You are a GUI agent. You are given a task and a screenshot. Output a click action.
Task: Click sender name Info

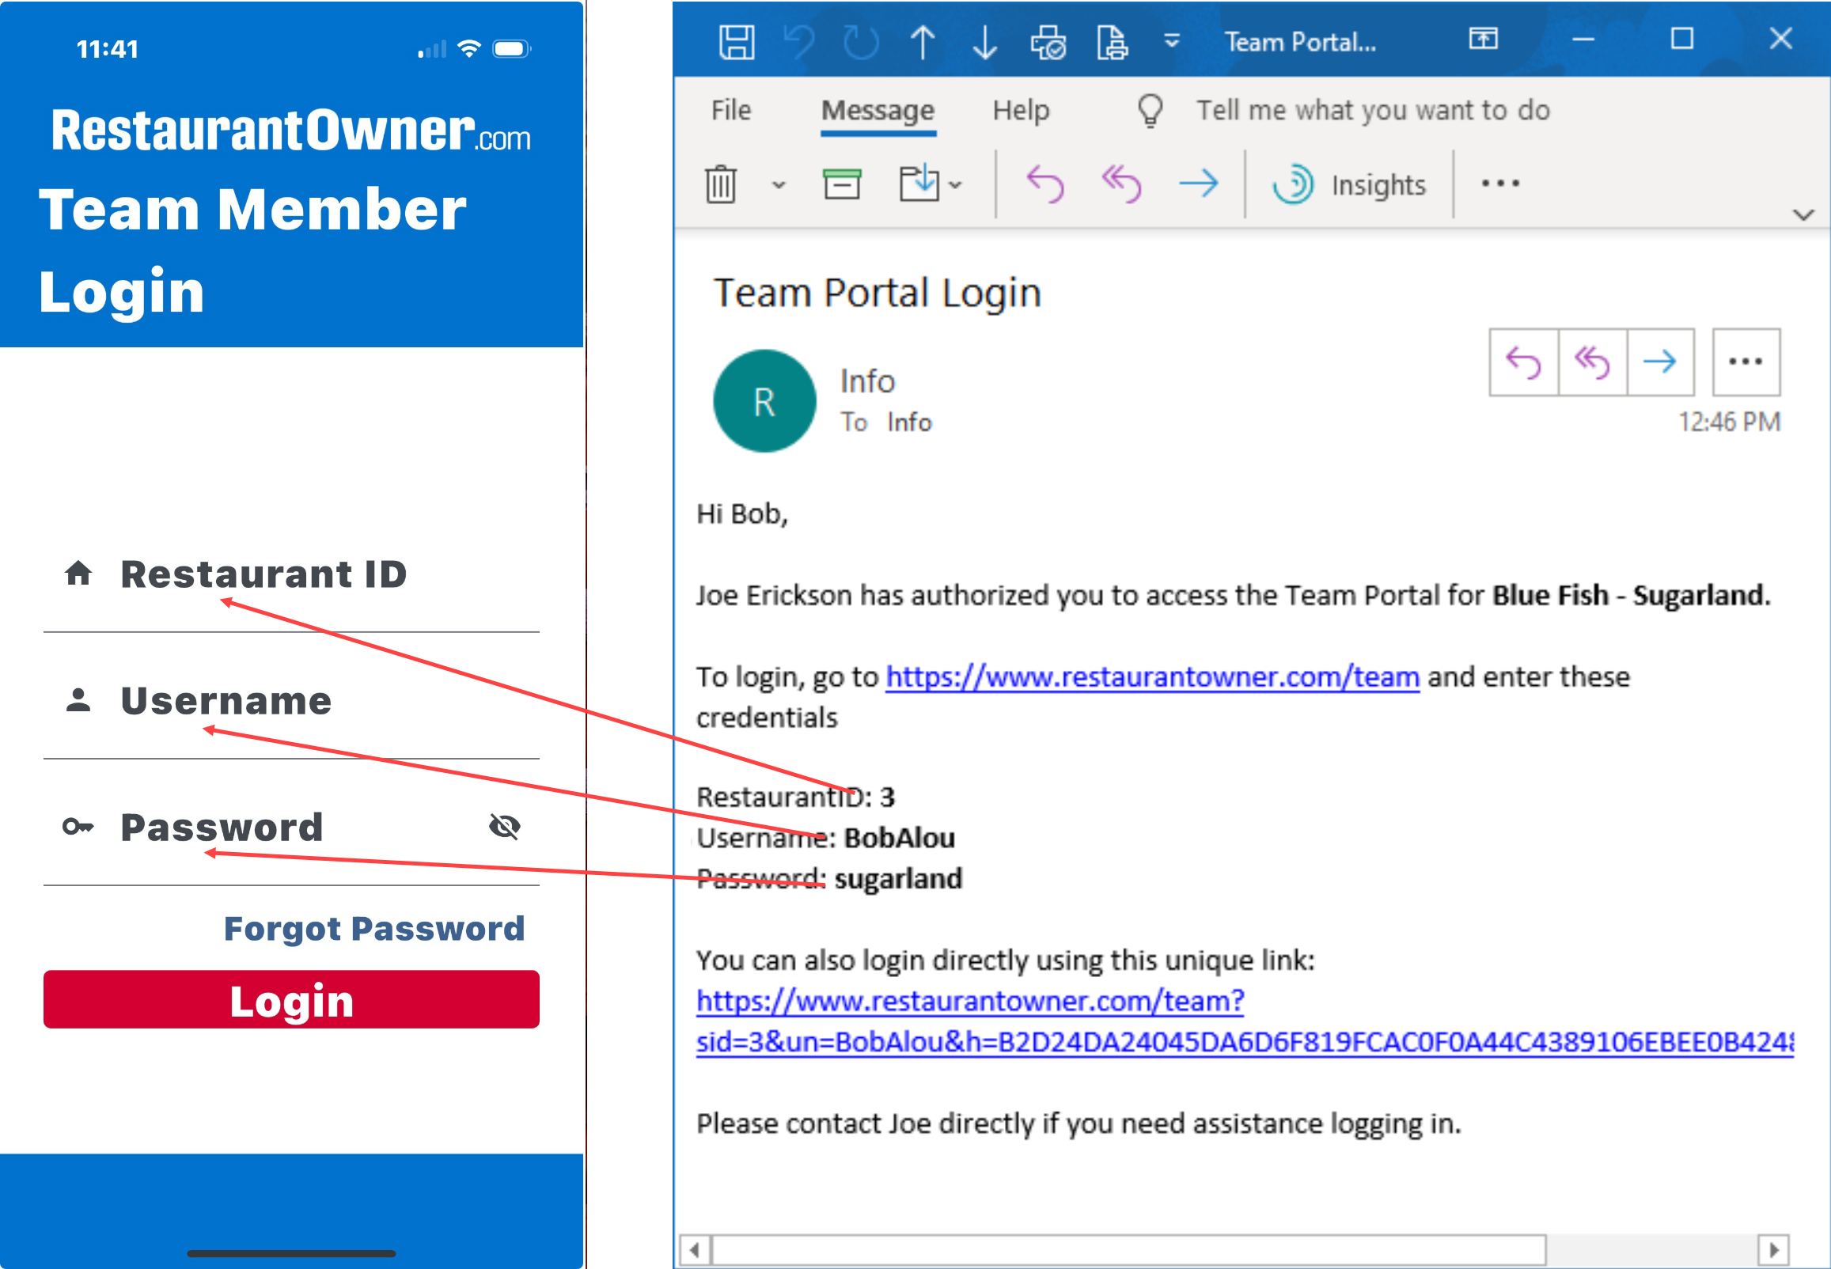tap(867, 381)
